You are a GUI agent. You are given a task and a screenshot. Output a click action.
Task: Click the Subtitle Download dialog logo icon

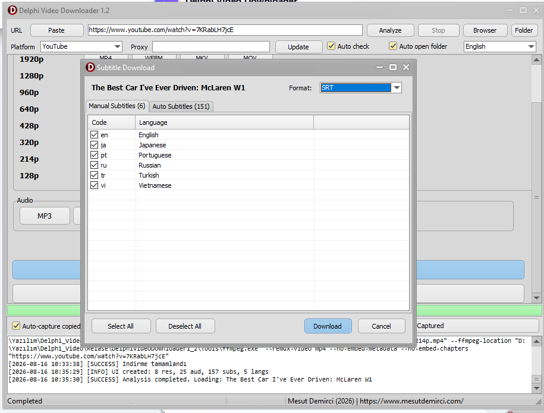pos(90,67)
